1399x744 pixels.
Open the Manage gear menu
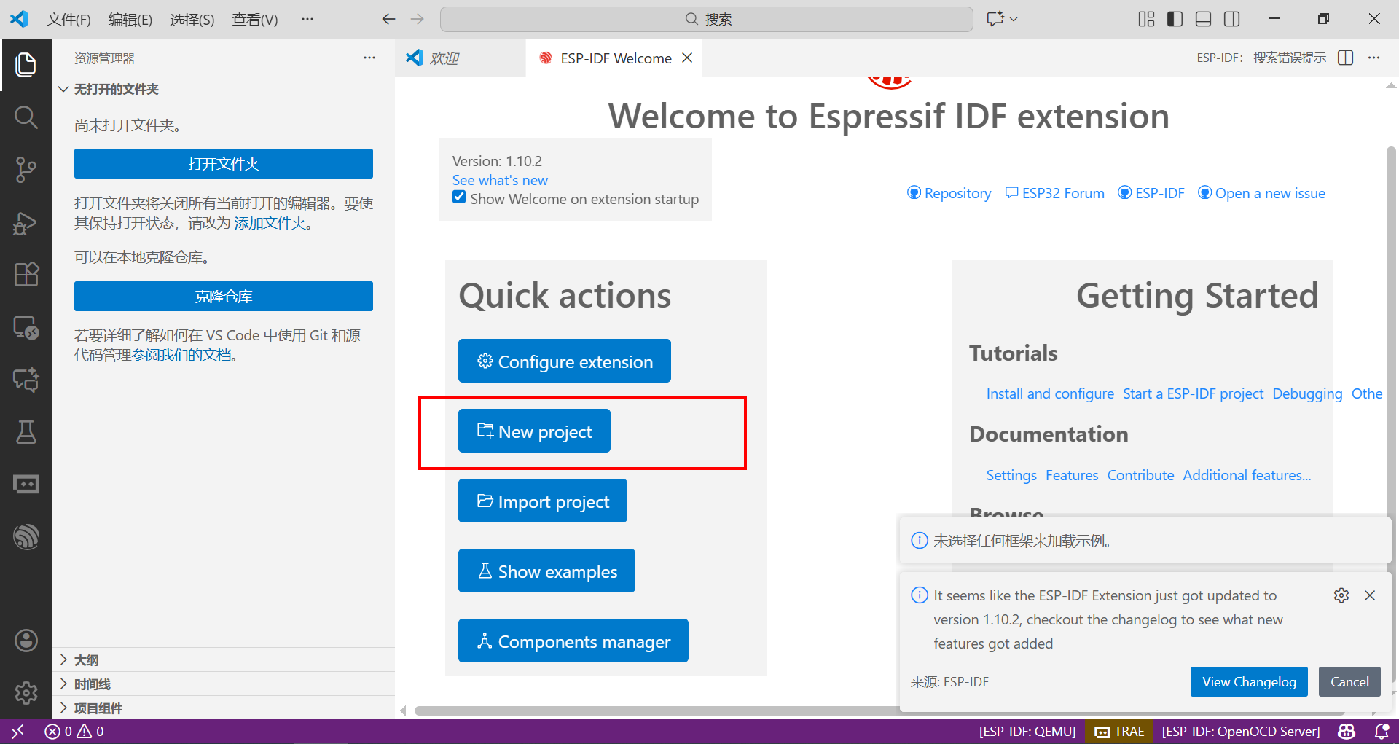pos(26,692)
